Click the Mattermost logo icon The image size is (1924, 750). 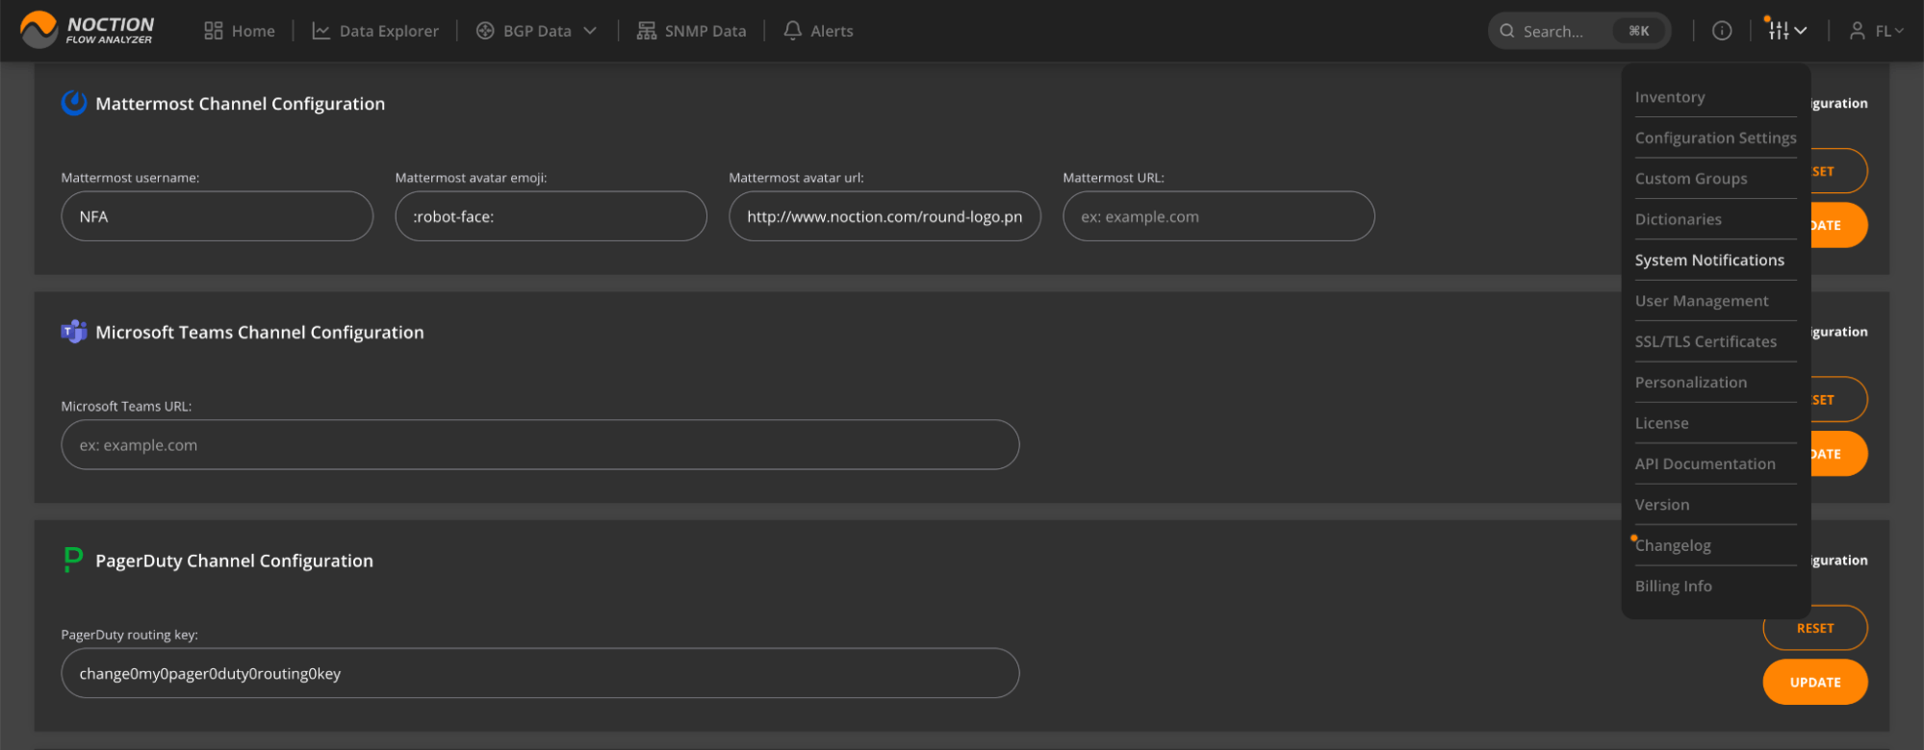[x=74, y=103]
